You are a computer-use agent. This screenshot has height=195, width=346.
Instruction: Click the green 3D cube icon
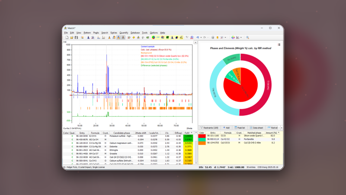coord(167,38)
